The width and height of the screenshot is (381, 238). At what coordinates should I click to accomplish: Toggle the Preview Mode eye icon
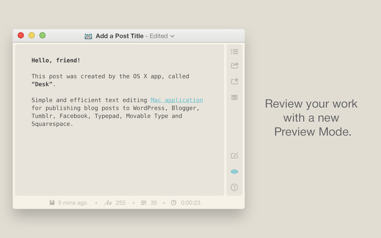point(234,172)
